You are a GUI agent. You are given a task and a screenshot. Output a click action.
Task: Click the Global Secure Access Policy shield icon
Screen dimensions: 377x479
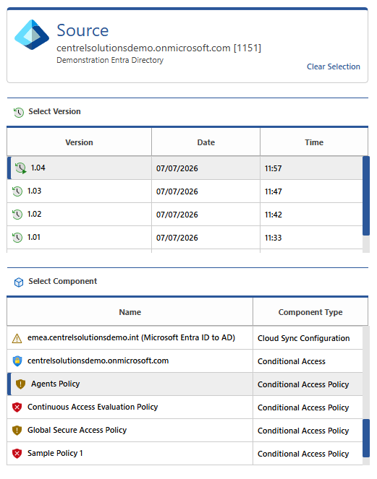click(17, 430)
